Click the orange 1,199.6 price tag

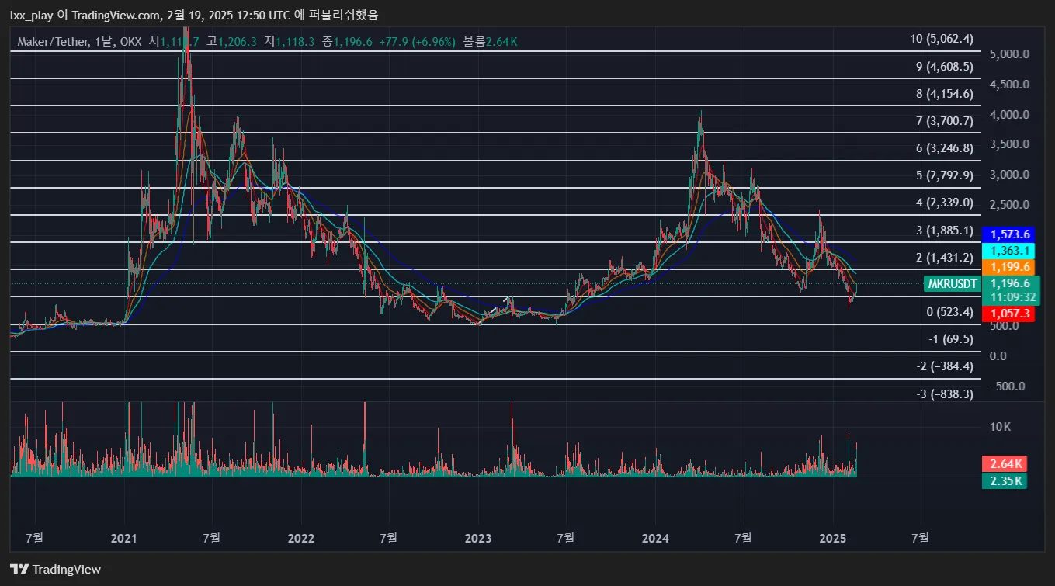(x=1010, y=266)
